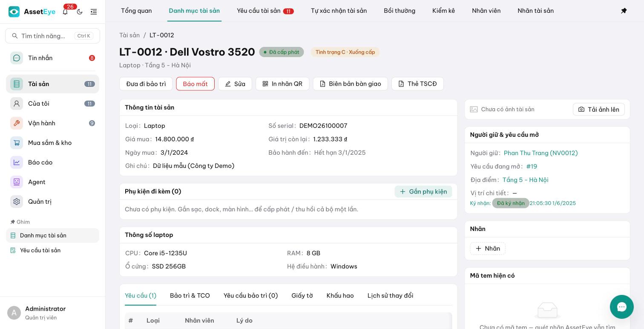Add a label with Nhãn button
This screenshot has height=329, width=644.
(488, 248)
